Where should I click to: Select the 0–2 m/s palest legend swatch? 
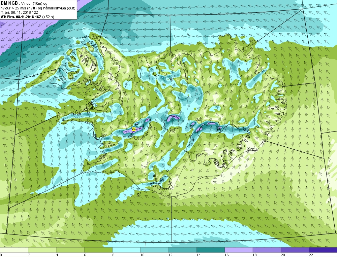(14, 250)
